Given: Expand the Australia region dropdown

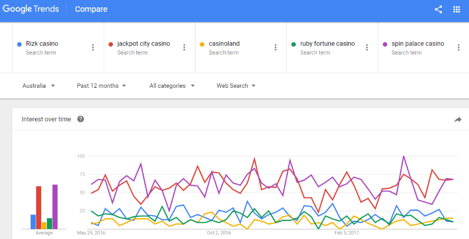Looking at the screenshot, I should click(x=39, y=86).
